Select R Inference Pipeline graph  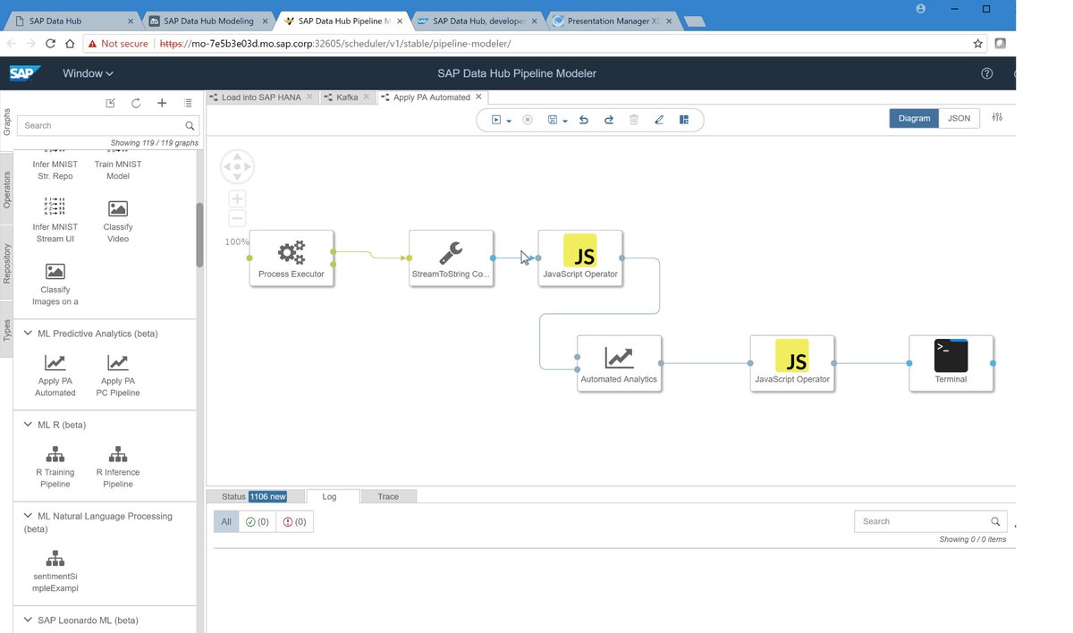[118, 466]
